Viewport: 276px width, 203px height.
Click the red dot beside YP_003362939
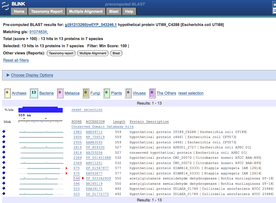pyautogui.click(x=83, y=178)
